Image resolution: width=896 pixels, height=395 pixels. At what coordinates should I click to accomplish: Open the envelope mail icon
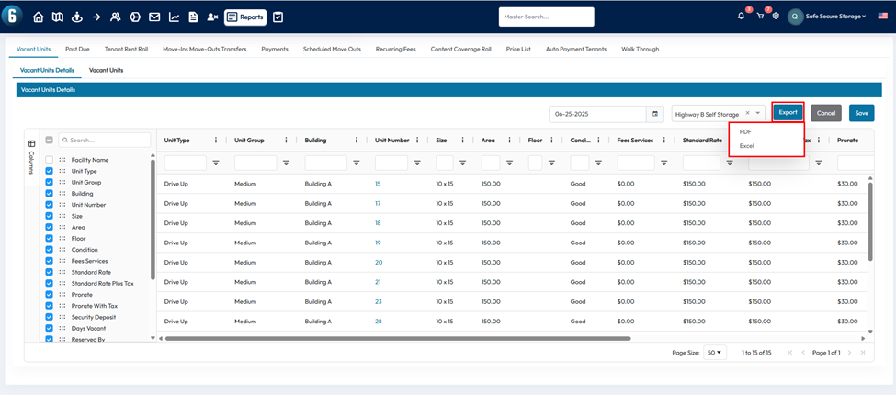[x=154, y=17]
